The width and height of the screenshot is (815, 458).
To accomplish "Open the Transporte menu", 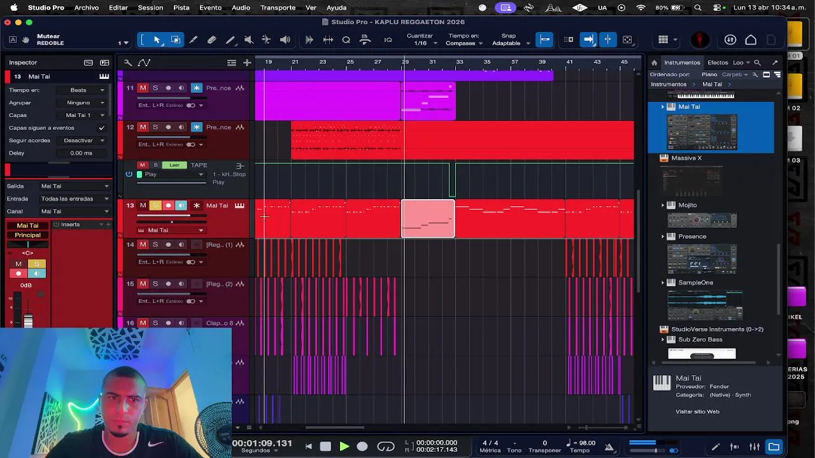I will tap(278, 8).
